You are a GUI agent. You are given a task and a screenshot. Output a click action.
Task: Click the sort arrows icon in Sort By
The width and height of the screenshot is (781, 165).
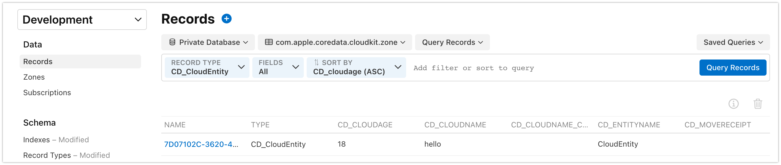(x=316, y=62)
